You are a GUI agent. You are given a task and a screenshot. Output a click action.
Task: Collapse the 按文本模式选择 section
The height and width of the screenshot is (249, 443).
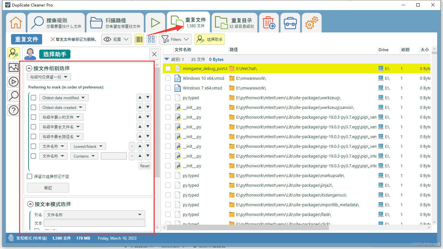pos(30,204)
